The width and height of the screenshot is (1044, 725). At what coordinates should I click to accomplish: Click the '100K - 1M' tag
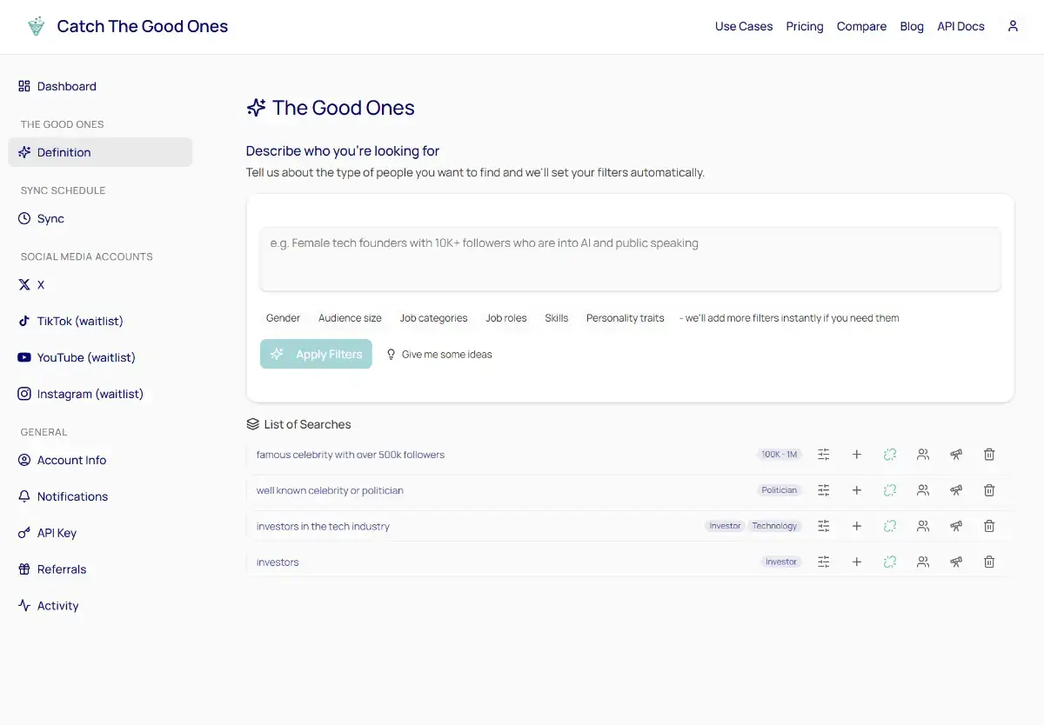pos(780,455)
